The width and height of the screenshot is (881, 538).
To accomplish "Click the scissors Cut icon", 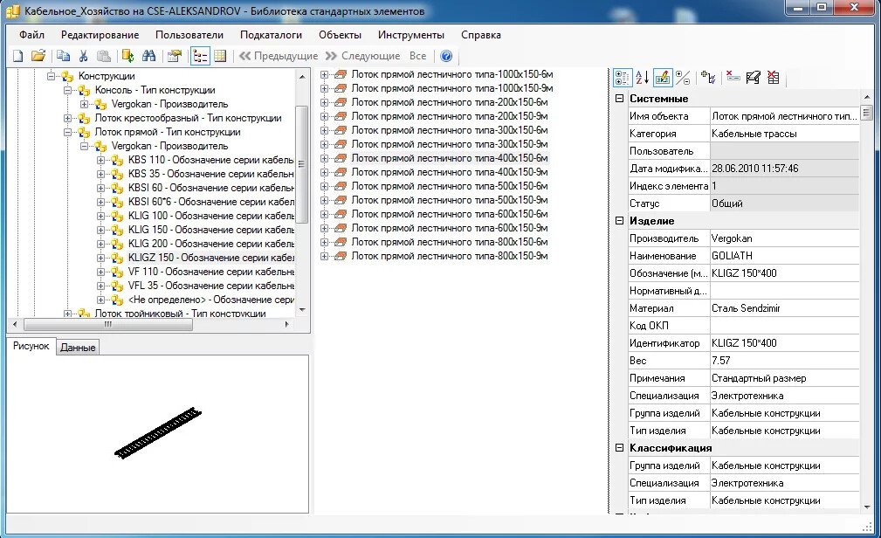I will coord(84,56).
